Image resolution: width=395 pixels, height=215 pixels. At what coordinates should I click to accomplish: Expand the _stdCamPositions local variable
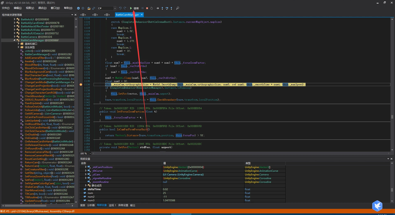pos(86,167)
